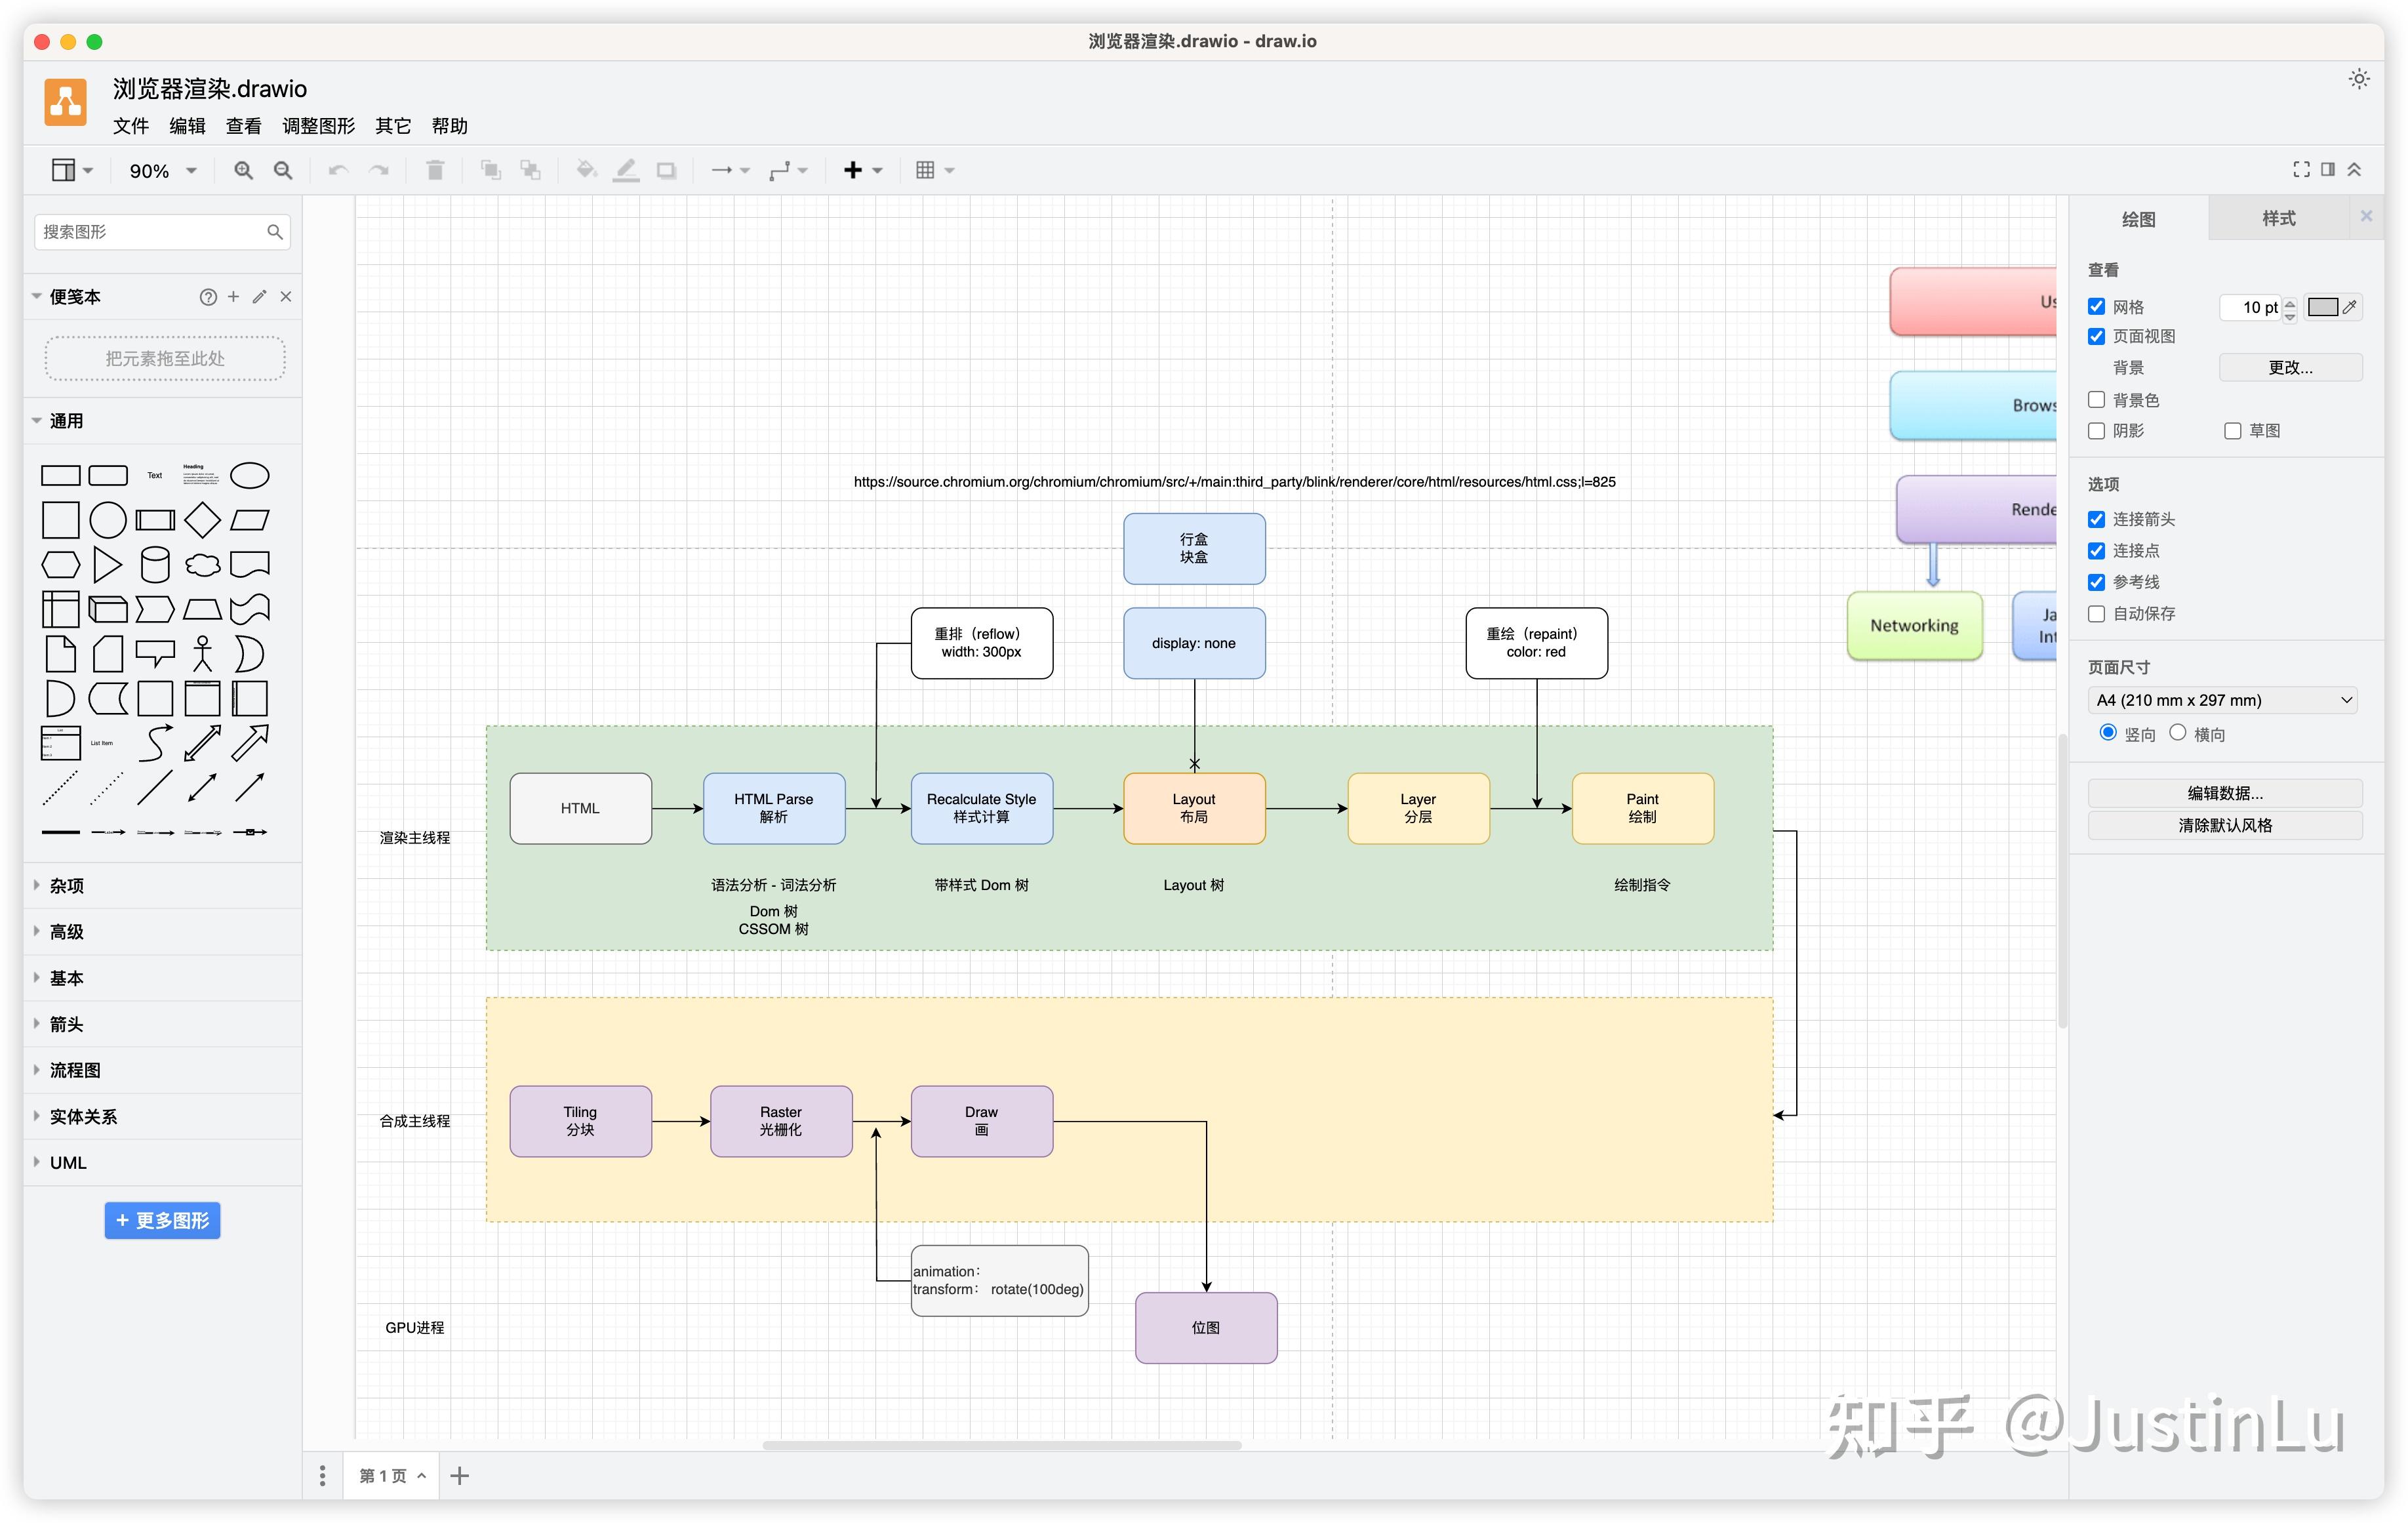The width and height of the screenshot is (2408, 1523).
Task: Click the zoom in magnifier icon
Action: [243, 170]
